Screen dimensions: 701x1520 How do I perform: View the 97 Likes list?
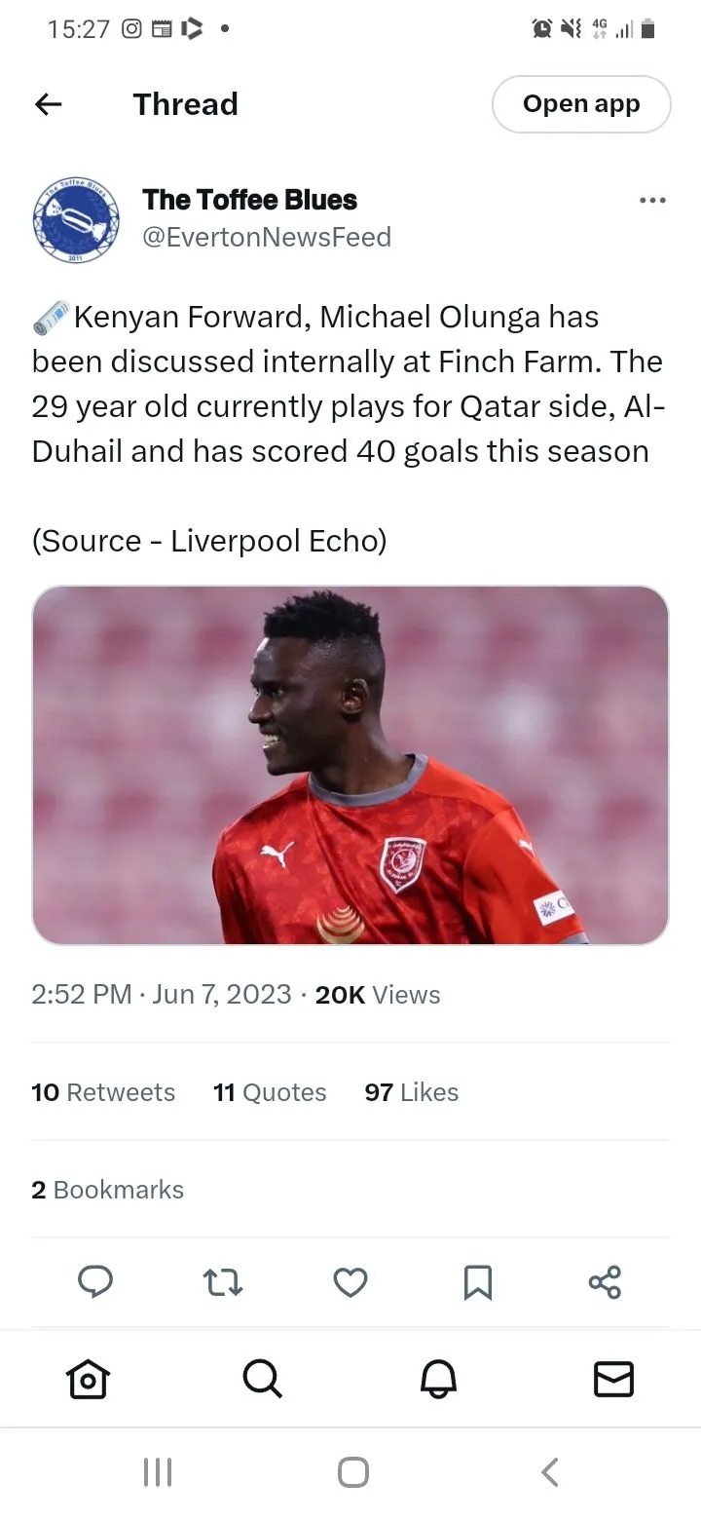point(411,1092)
